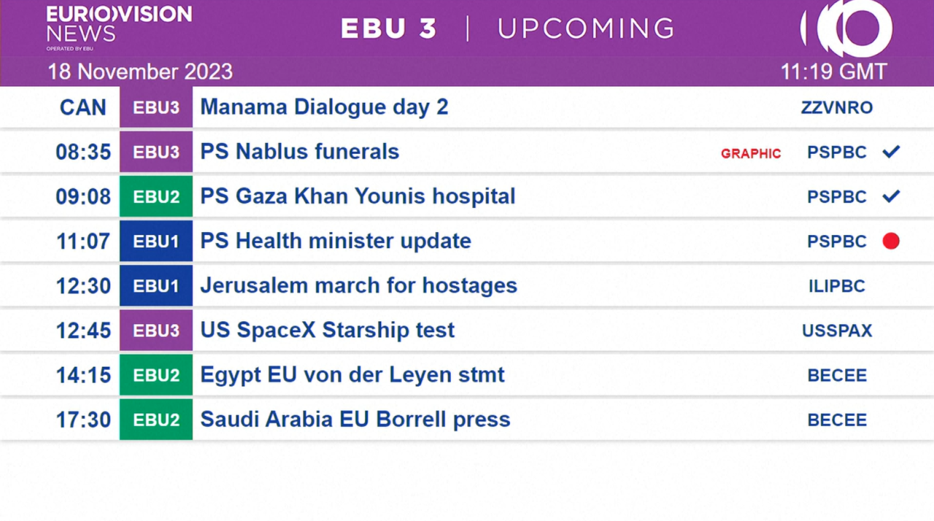Click the blue EBU1 badge at 11:07
The width and height of the screenshot is (934, 521).
156,241
